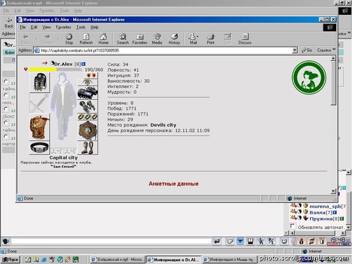Image resolution: width=352 pixels, height=264 pixels.
Task: Click the chat message input field
Action: pyautogui.click(x=111, y=241)
